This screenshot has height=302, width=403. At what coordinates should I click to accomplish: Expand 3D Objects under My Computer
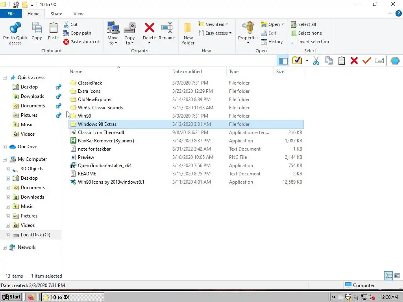pos(8,169)
